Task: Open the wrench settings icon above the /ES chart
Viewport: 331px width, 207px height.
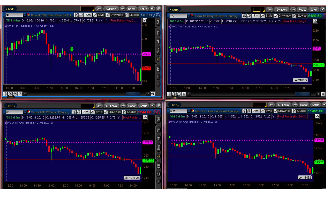Action: point(99,106)
